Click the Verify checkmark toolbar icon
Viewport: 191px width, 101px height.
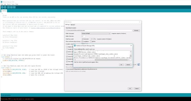pyautogui.click(x=2, y=7)
